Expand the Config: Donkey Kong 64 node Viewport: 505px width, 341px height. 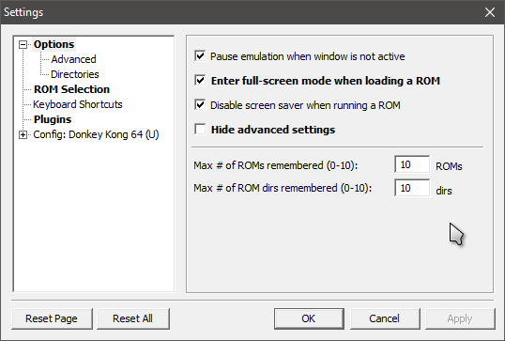point(23,134)
